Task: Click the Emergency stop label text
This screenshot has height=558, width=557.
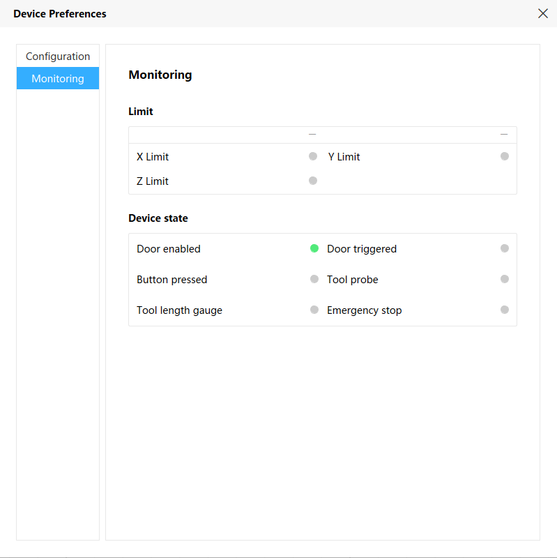Action: [364, 310]
